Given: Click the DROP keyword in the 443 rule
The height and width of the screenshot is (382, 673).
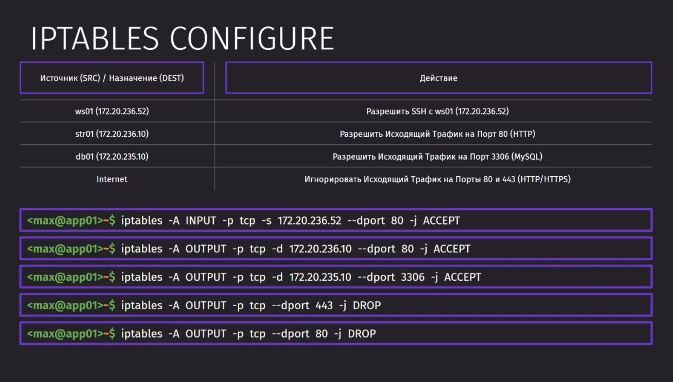Looking at the screenshot, I should coord(366,305).
